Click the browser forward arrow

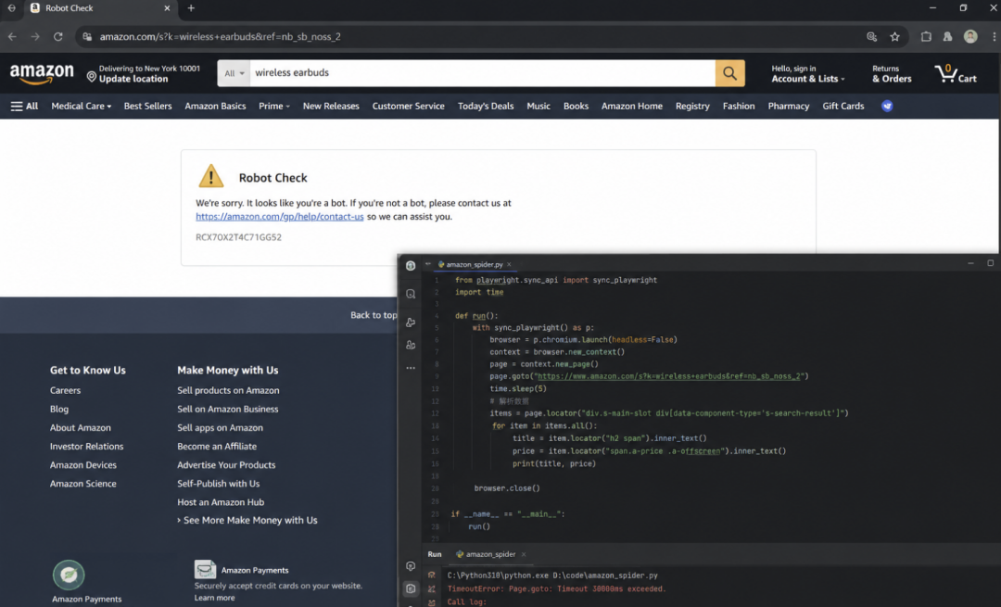[x=35, y=37]
